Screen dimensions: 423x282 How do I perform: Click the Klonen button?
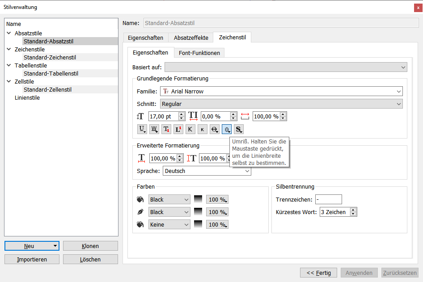coord(90,246)
